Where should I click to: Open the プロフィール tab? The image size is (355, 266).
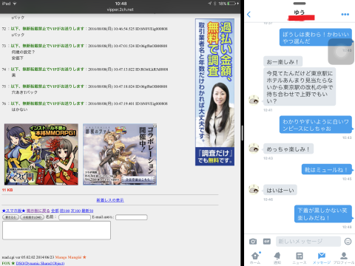click(344, 258)
